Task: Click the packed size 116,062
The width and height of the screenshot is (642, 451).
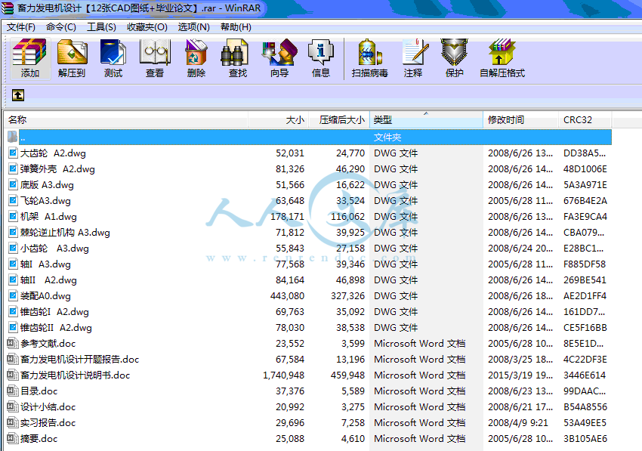Action: coord(347,216)
